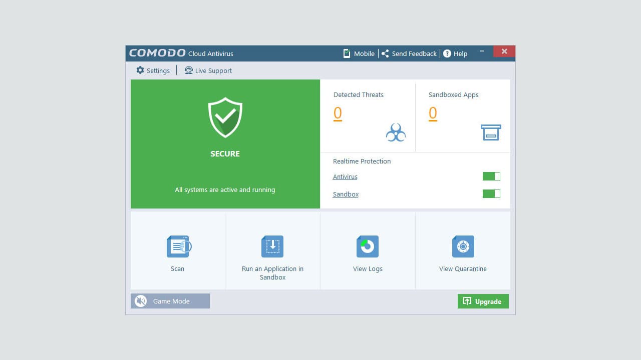Click the Upgrade button

483,301
